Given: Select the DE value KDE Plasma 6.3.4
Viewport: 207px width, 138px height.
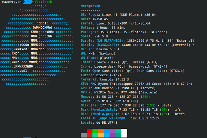Looking at the screenshot, I should click(x=104, y=49).
